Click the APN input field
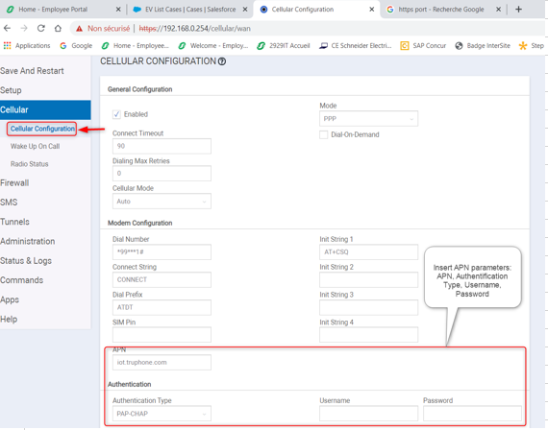This screenshot has width=548, height=430. tap(162, 362)
